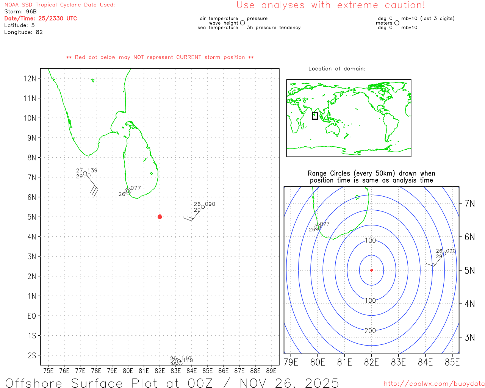Click the 'wave height' legend label

[x=224, y=23]
